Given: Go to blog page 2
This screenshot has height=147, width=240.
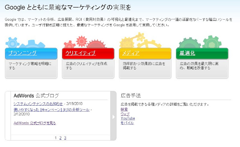Looking at the screenshot, I should pyautogui.click(x=60, y=138).
